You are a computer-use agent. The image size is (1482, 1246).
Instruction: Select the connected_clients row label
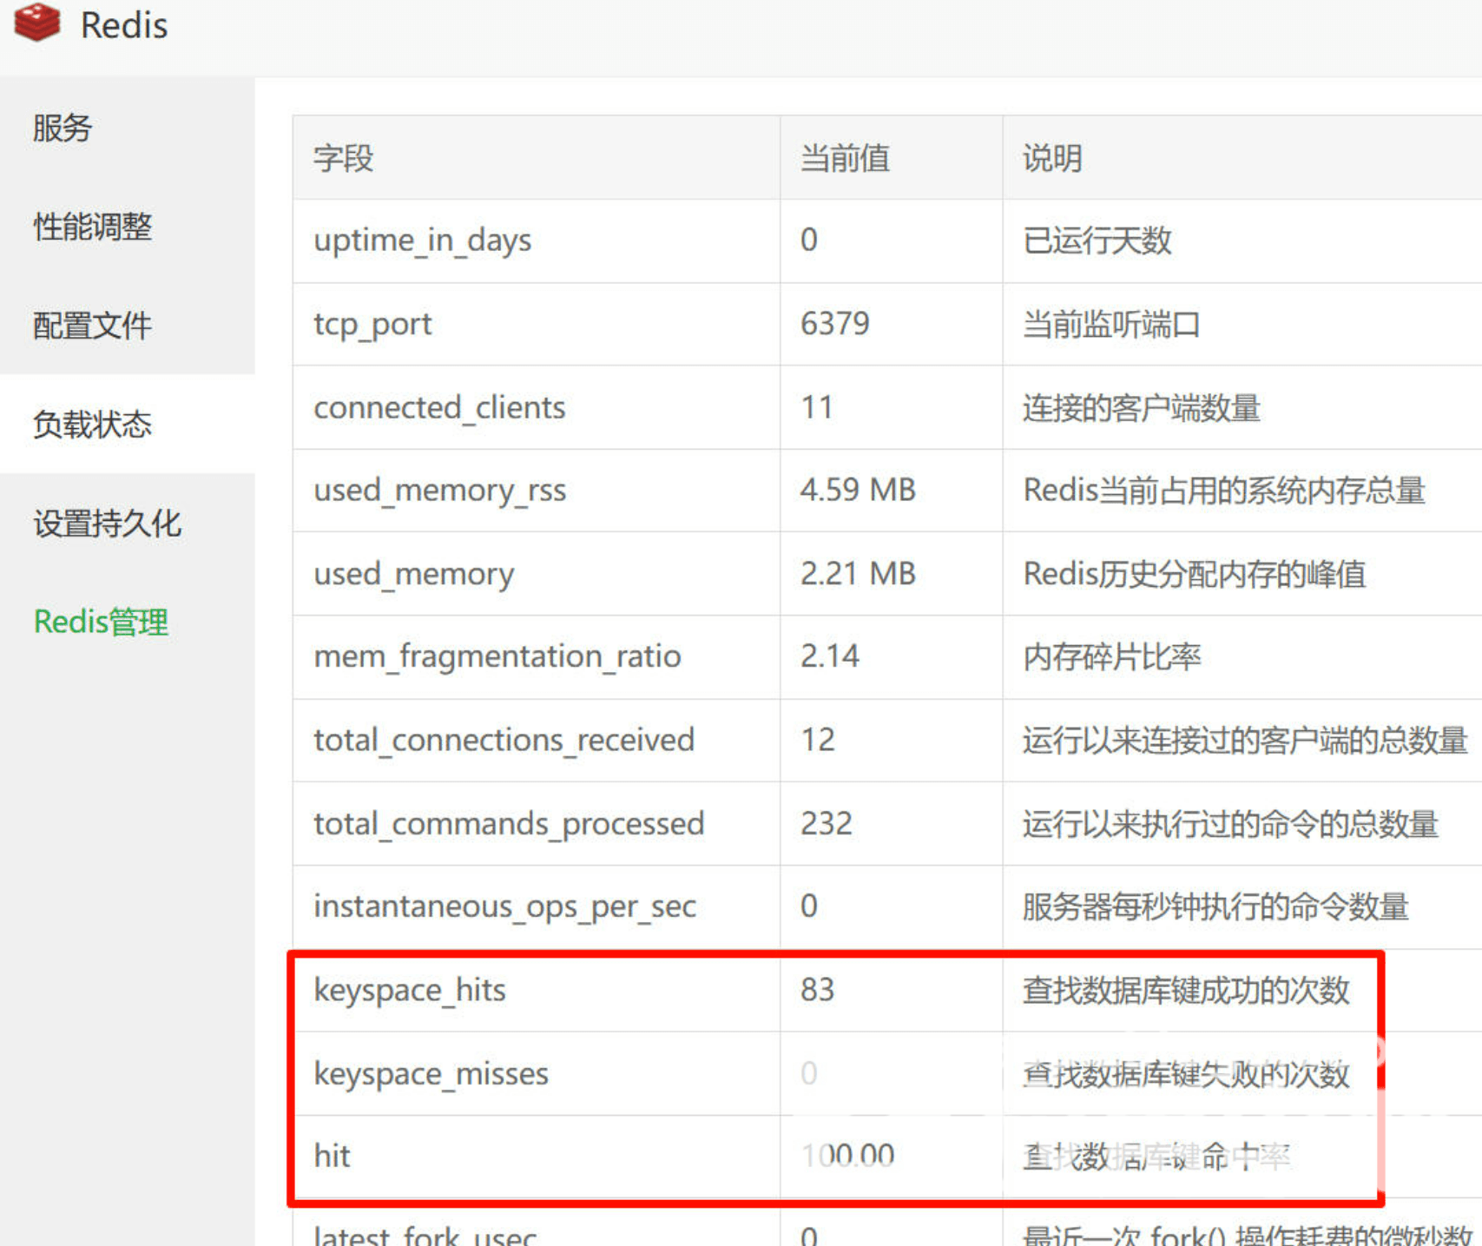pos(439,407)
